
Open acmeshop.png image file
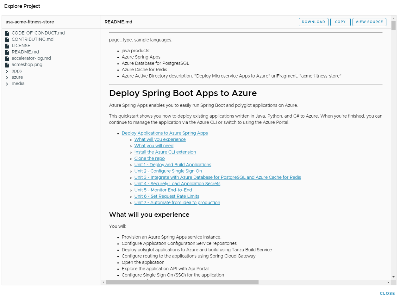(27, 65)
